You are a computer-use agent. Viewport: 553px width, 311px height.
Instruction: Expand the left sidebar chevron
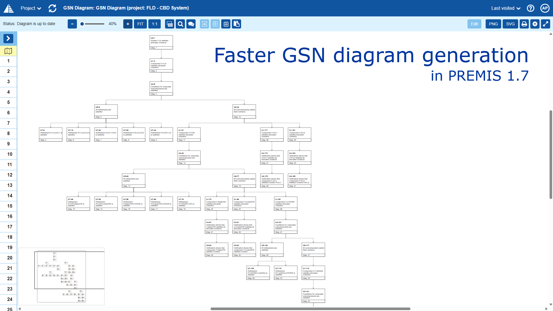(8, 38)
